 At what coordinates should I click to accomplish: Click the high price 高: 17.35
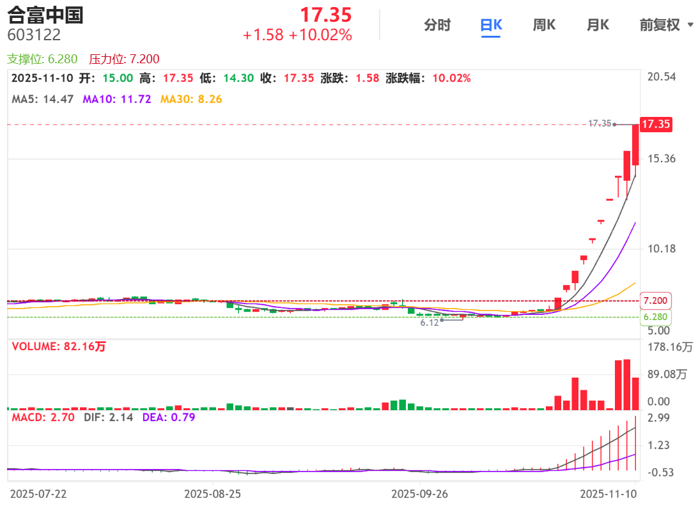pyautogui.click(x=166, y=79)
